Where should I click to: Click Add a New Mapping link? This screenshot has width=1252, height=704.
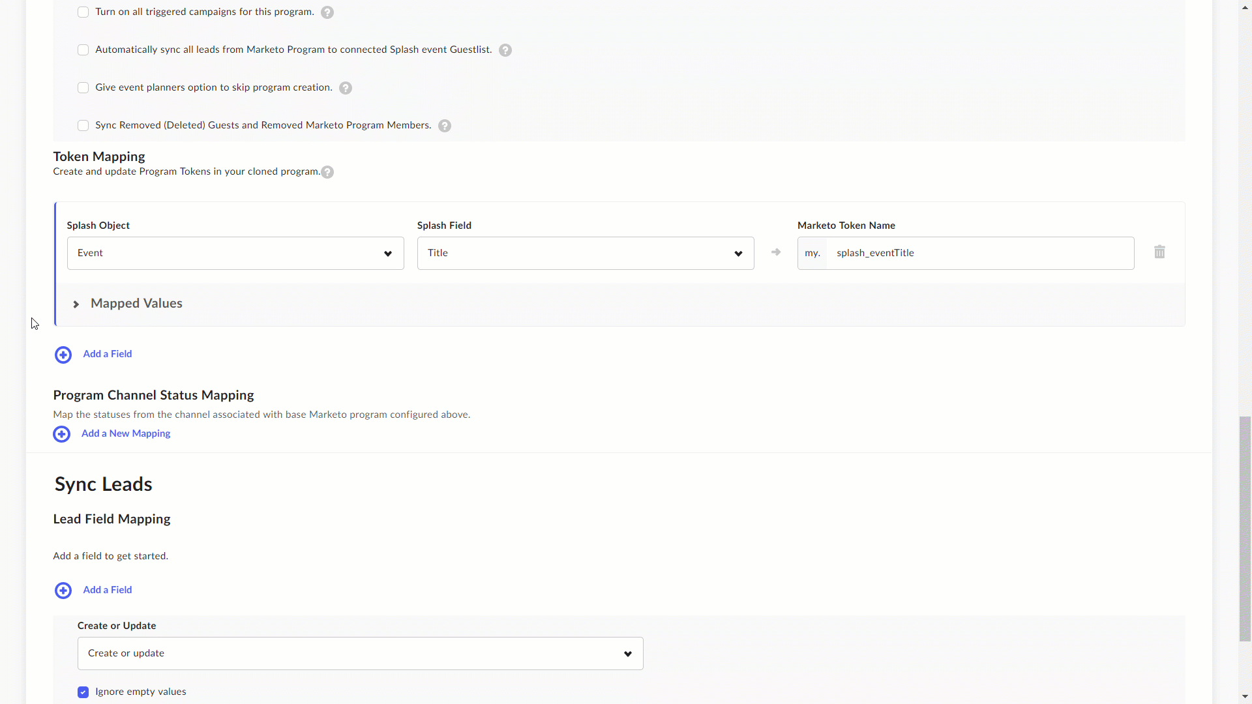point(126,433)
